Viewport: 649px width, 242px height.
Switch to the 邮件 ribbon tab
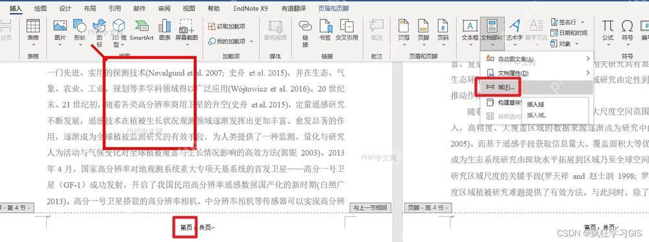[x=140, y=8]
